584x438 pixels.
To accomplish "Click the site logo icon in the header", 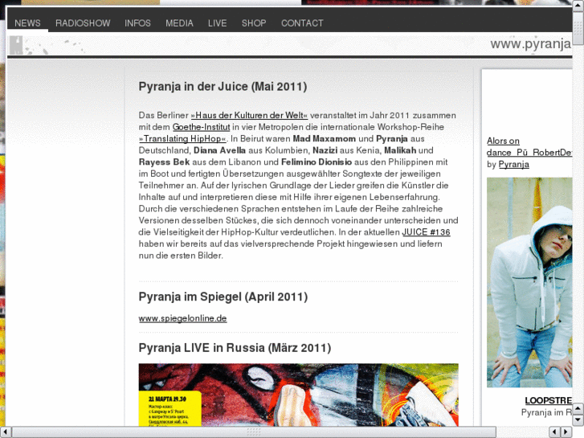I will pos(16,45).
